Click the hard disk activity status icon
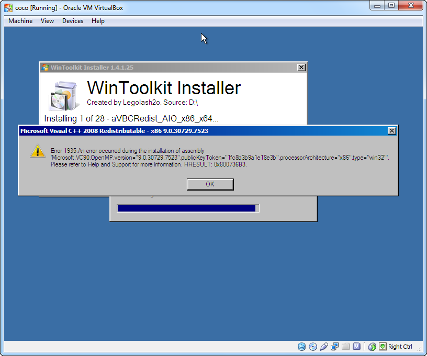Viewport: 427px width, 356px height. tap(301, 347)
